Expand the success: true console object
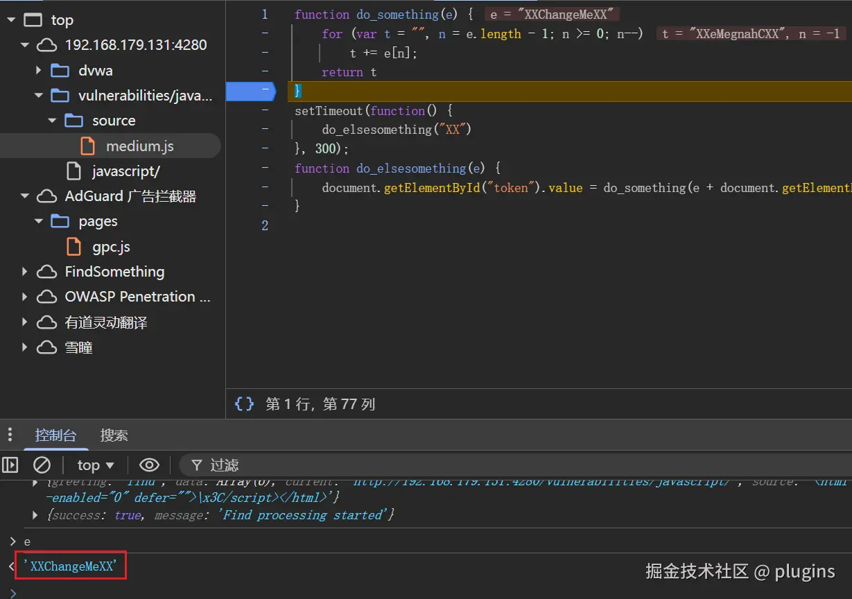Viewport: 852px width, 599px height. [35, 515]
